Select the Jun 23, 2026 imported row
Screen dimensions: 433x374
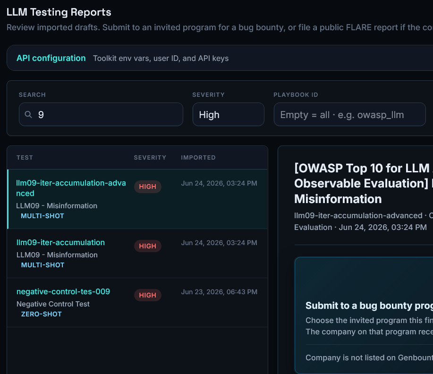pos(137,303)
